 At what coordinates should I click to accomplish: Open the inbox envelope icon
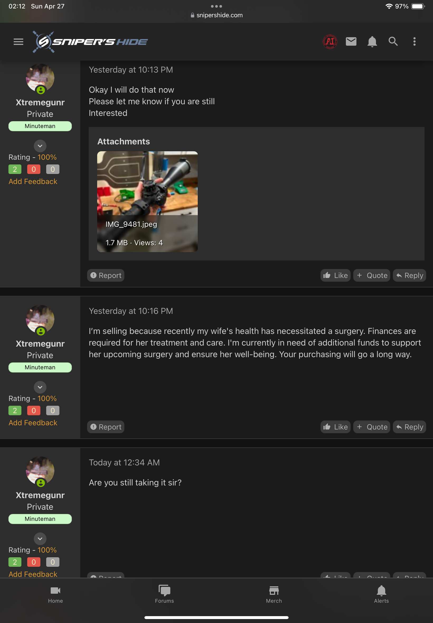[351, 41]
